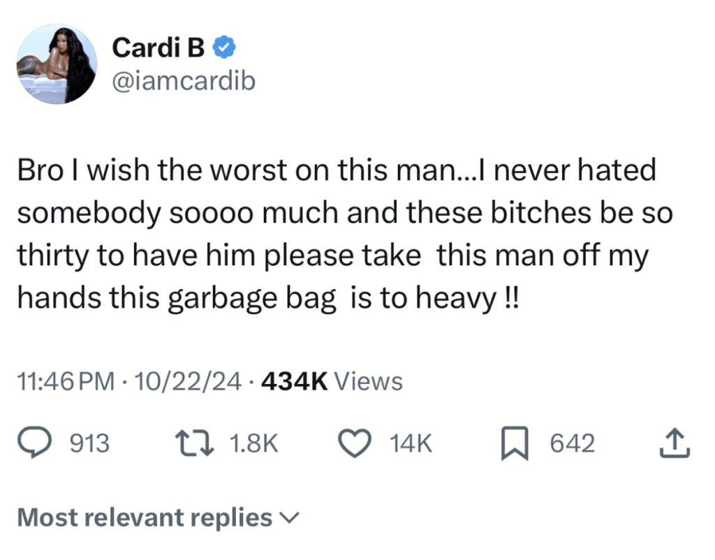Open the share options
This screenshot has width=715, height=560.
(x=675, y=441)
